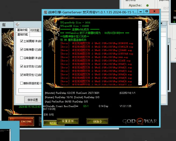Click the BINGXUE.map error line
Viewport: 176px width, 141px height.
pos(97,43)
